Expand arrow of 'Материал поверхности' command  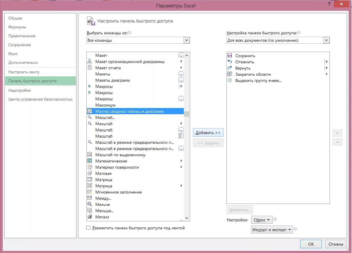pyautogui.click(x=181, y=167)
